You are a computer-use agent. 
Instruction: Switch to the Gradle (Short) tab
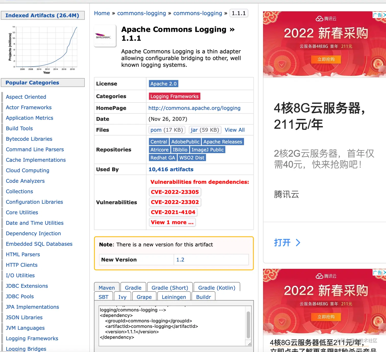170,288
